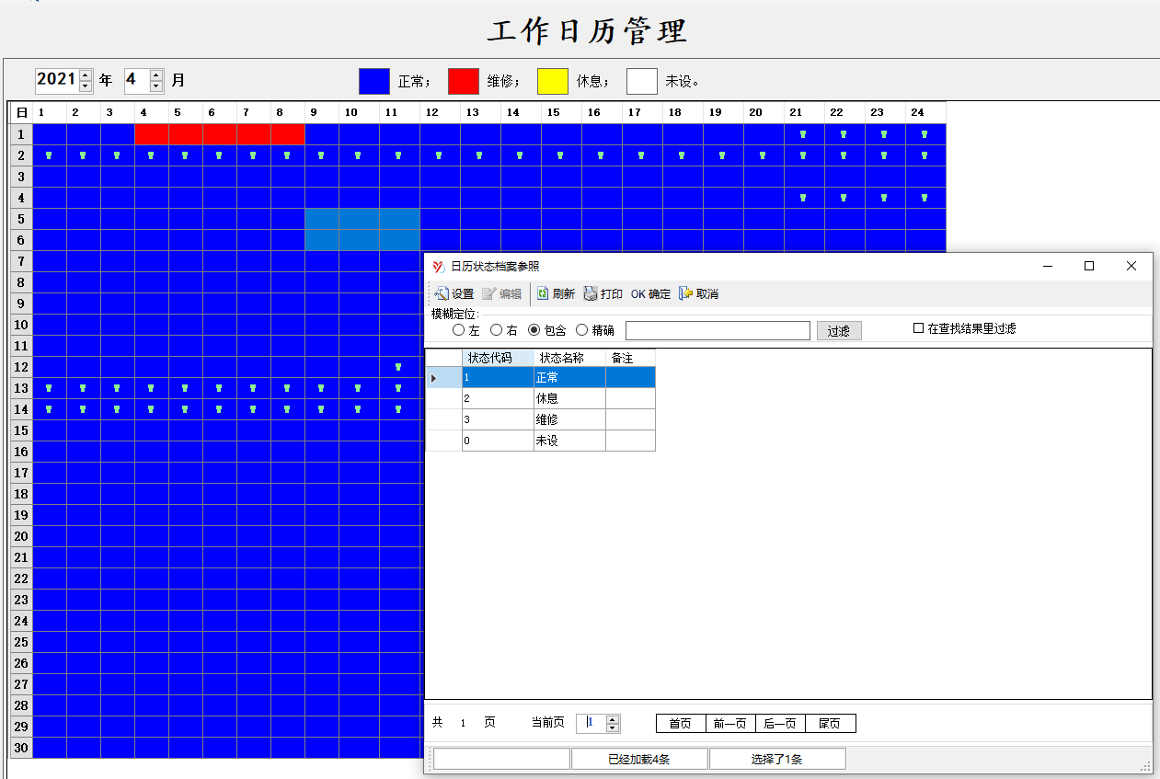Click the 设置 (Settings) toolbar icon
1160x779 pixels.
click(442, 294)
